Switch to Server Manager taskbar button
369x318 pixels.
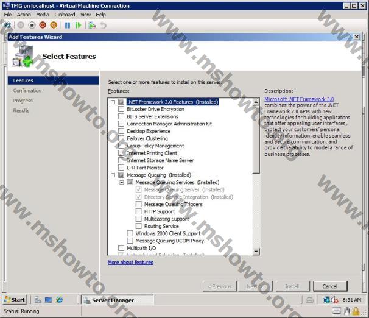click(x=117, y=300)
